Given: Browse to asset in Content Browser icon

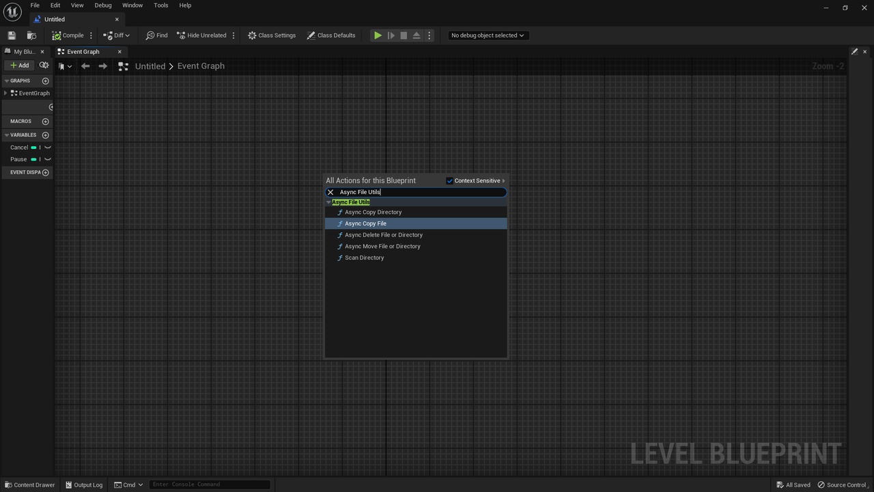Looking at the screenshot, I should (x=31, y=36).
